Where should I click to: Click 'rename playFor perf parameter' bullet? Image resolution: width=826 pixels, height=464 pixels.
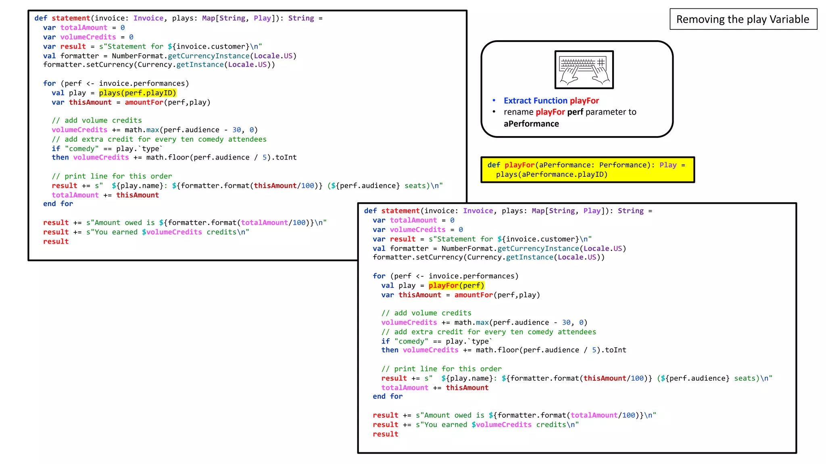click(x=569, y=112)
